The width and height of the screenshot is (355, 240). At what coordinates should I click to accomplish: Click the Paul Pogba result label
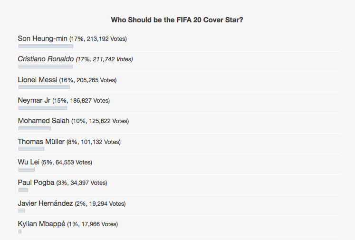[62, 182]
